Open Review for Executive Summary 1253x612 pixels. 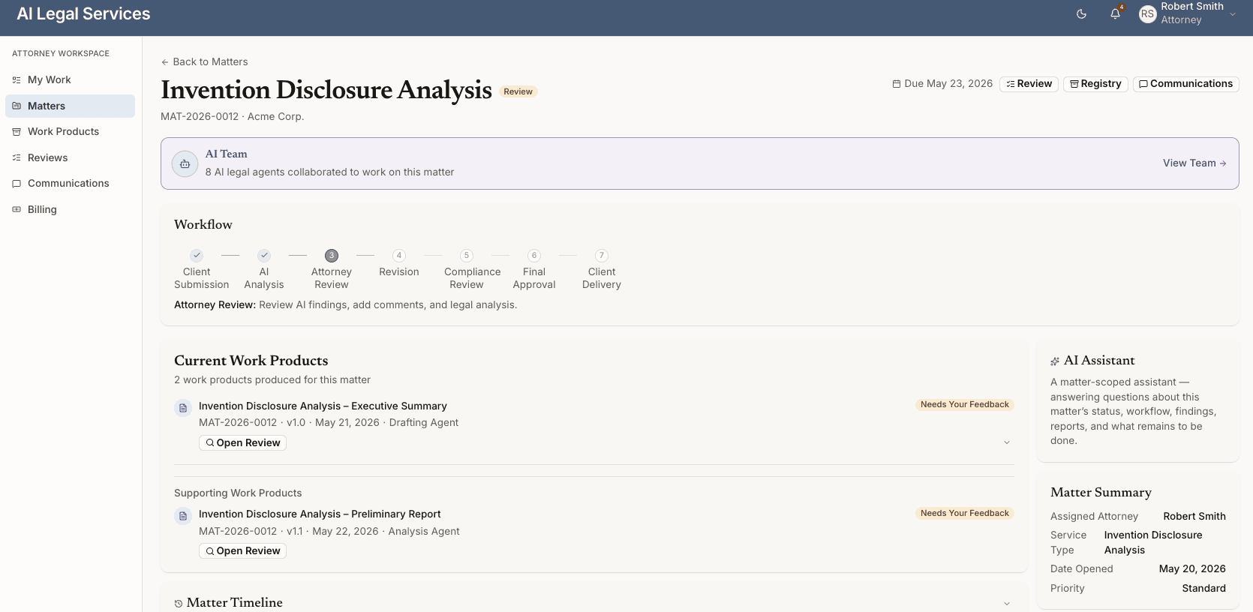point(242,442)
